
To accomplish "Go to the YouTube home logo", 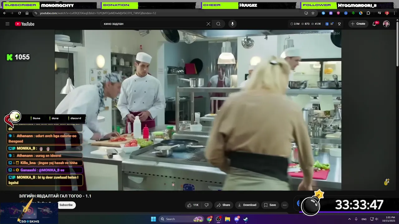I will (25, 24).
